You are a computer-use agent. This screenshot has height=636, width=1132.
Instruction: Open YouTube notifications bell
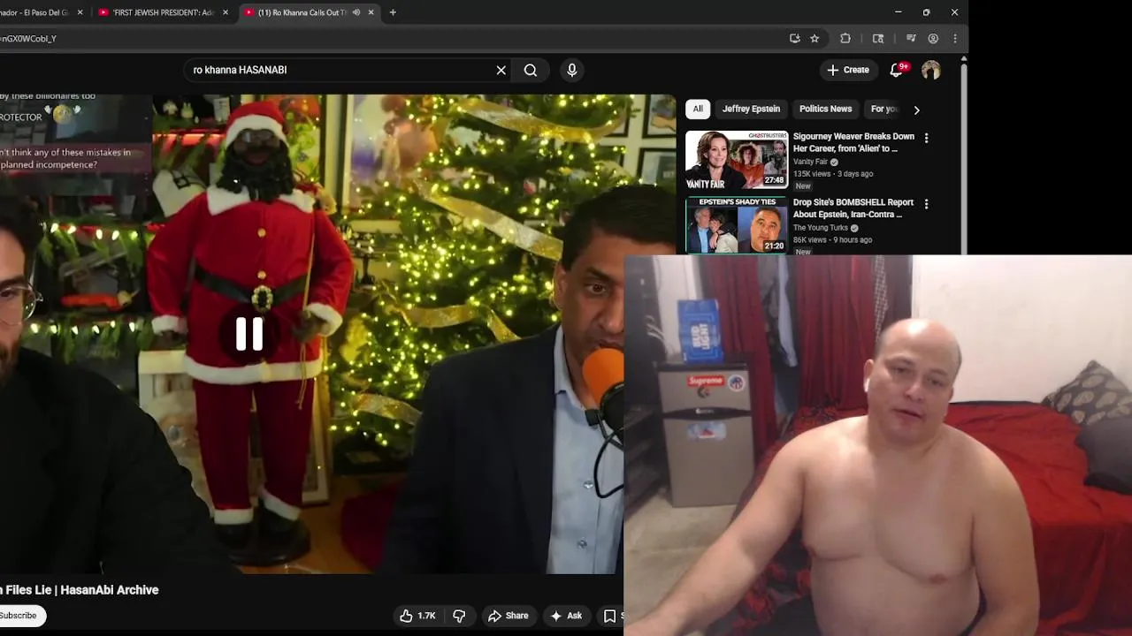897,70
